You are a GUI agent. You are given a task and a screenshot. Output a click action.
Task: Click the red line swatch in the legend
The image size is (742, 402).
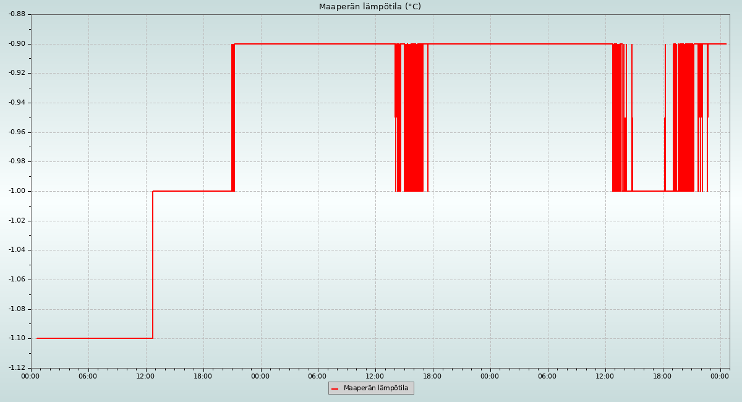[x=335, y=389]
